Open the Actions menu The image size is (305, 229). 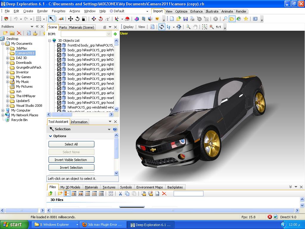75,11
